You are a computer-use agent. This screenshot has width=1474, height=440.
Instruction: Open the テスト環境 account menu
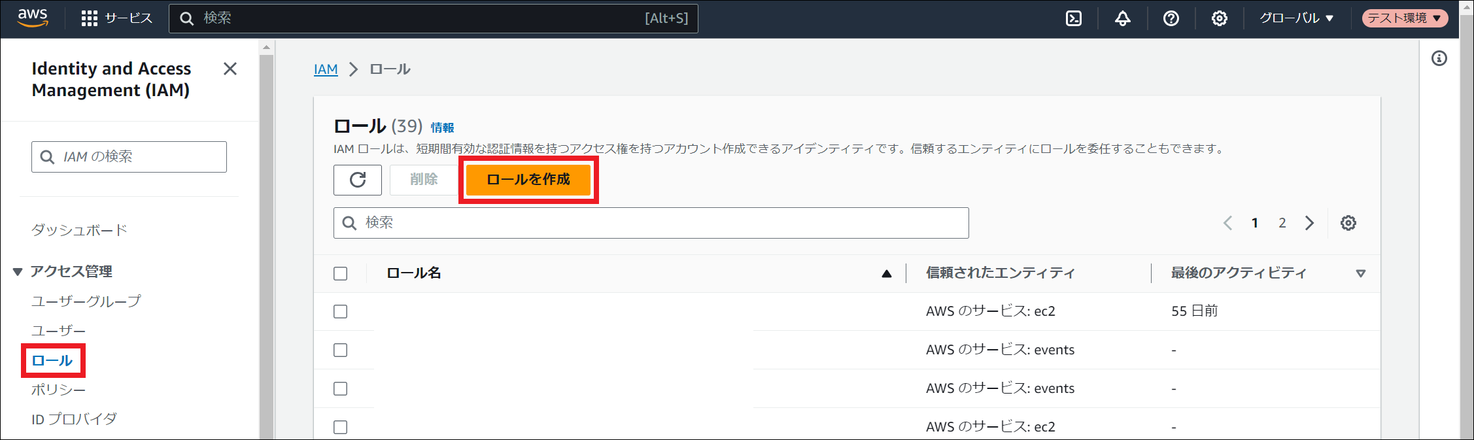1405,18
